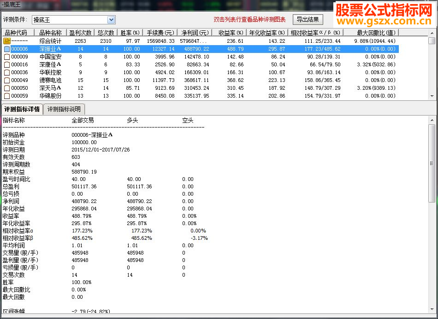Sort by 年化收益率(%) column header
438x319 pixels.
click(x=267, y=33)
